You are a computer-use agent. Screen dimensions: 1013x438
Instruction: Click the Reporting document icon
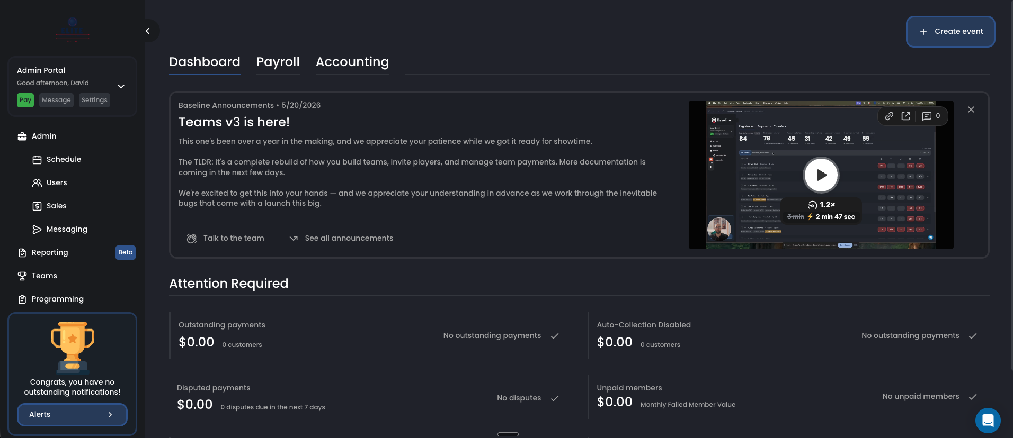click(x=22, y=253)
